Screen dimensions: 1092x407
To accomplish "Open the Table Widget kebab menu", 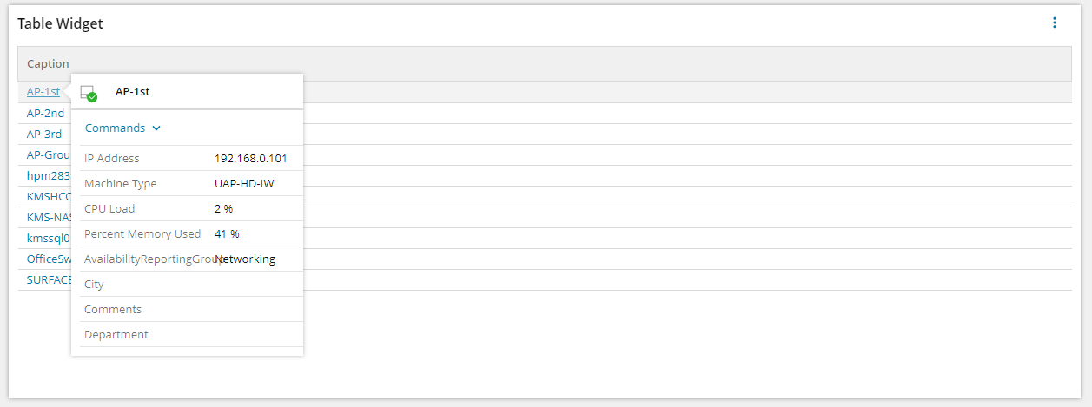I will 1055,23.
